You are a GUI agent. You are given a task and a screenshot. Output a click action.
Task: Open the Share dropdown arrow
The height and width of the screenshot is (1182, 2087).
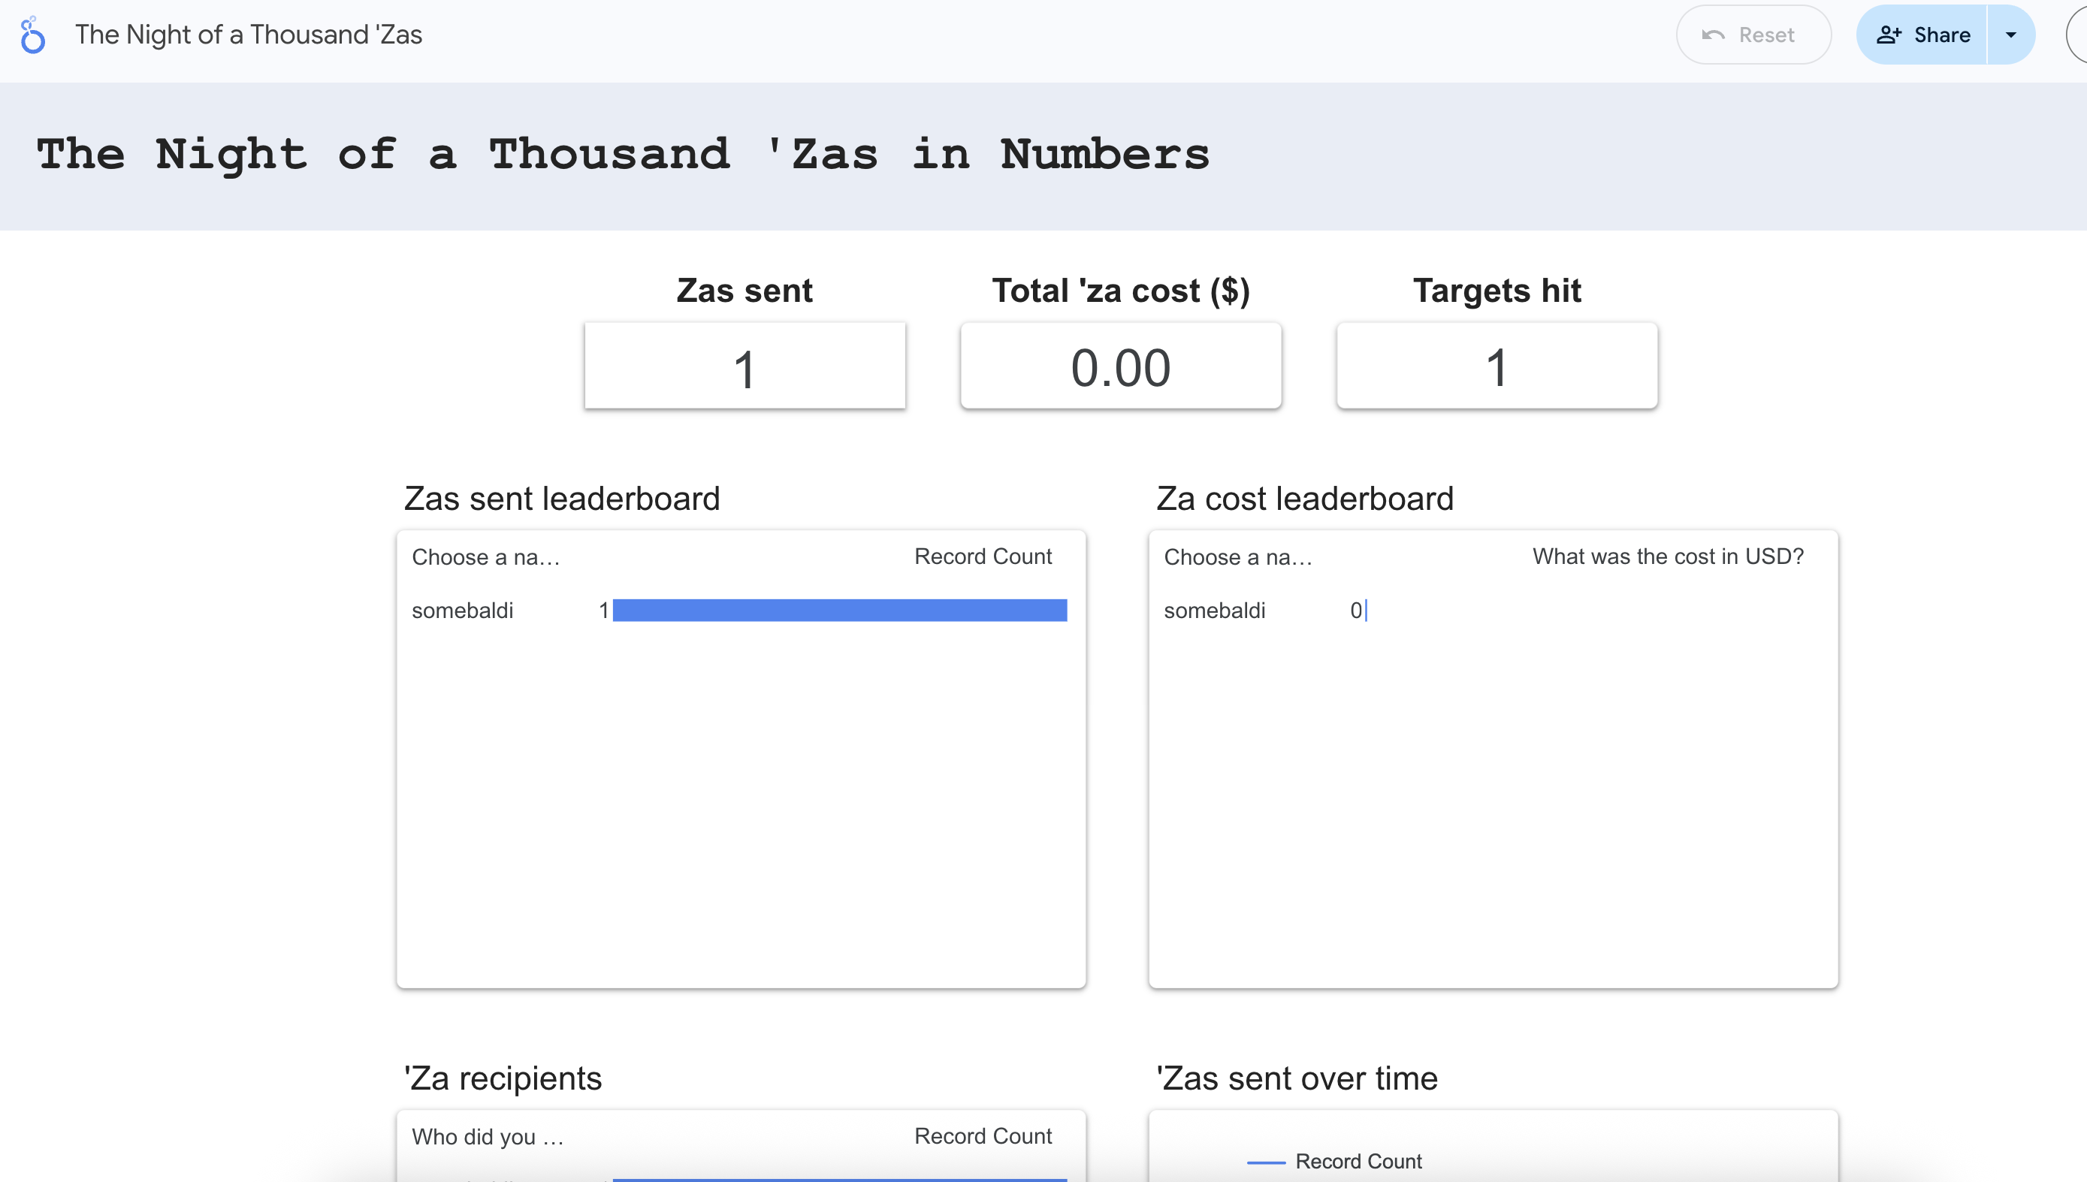pos(2010,35)
